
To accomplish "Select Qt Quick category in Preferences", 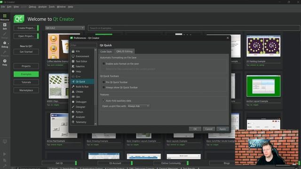I will 82,82.
